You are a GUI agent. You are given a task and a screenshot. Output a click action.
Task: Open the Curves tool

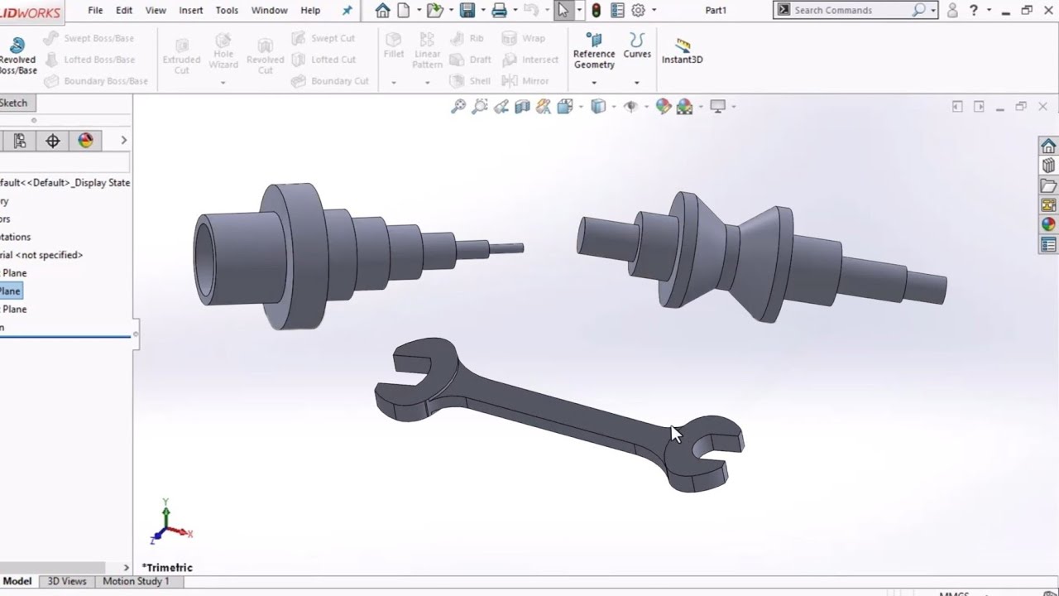[637, 46]
